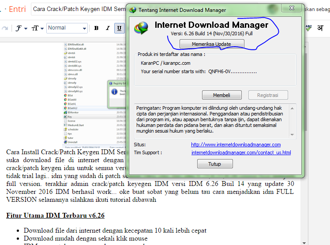This screenshot has width=330, height=245.
Task: Click the redo arrow icon
Action: coord(5,28)
